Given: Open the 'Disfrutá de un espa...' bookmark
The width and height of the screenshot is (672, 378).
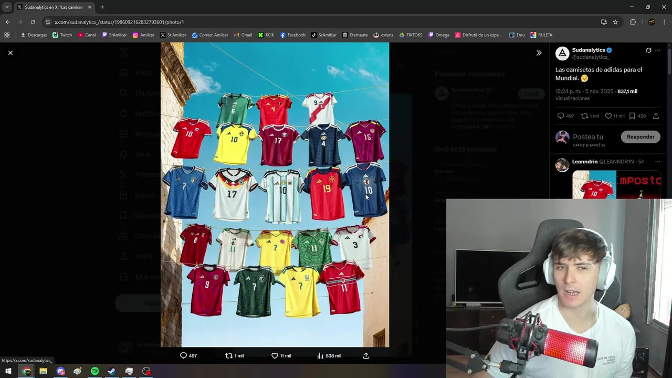Looking at the screenshot, I should pyautogui.click(x=478, y=35).
